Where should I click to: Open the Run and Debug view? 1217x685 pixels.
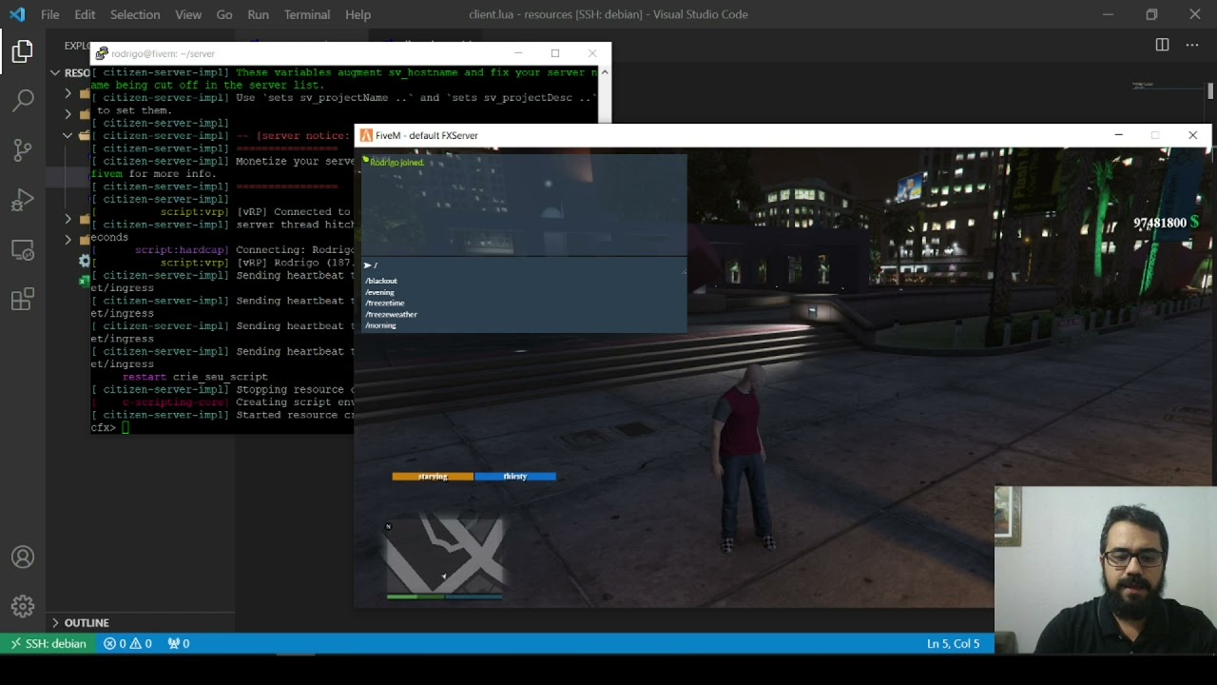click(23, 200)
